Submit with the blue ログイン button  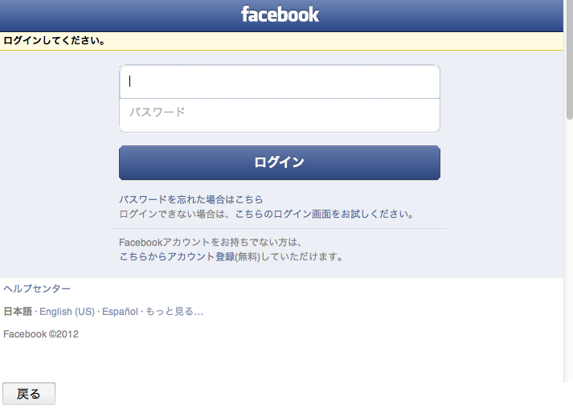(280, 162)
